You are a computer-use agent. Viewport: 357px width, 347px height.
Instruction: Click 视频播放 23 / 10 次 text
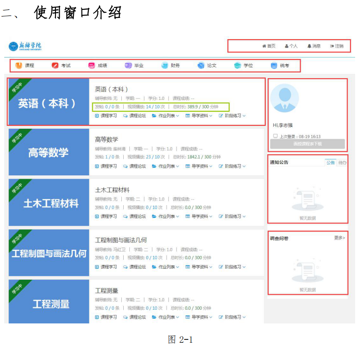(146, 157)
